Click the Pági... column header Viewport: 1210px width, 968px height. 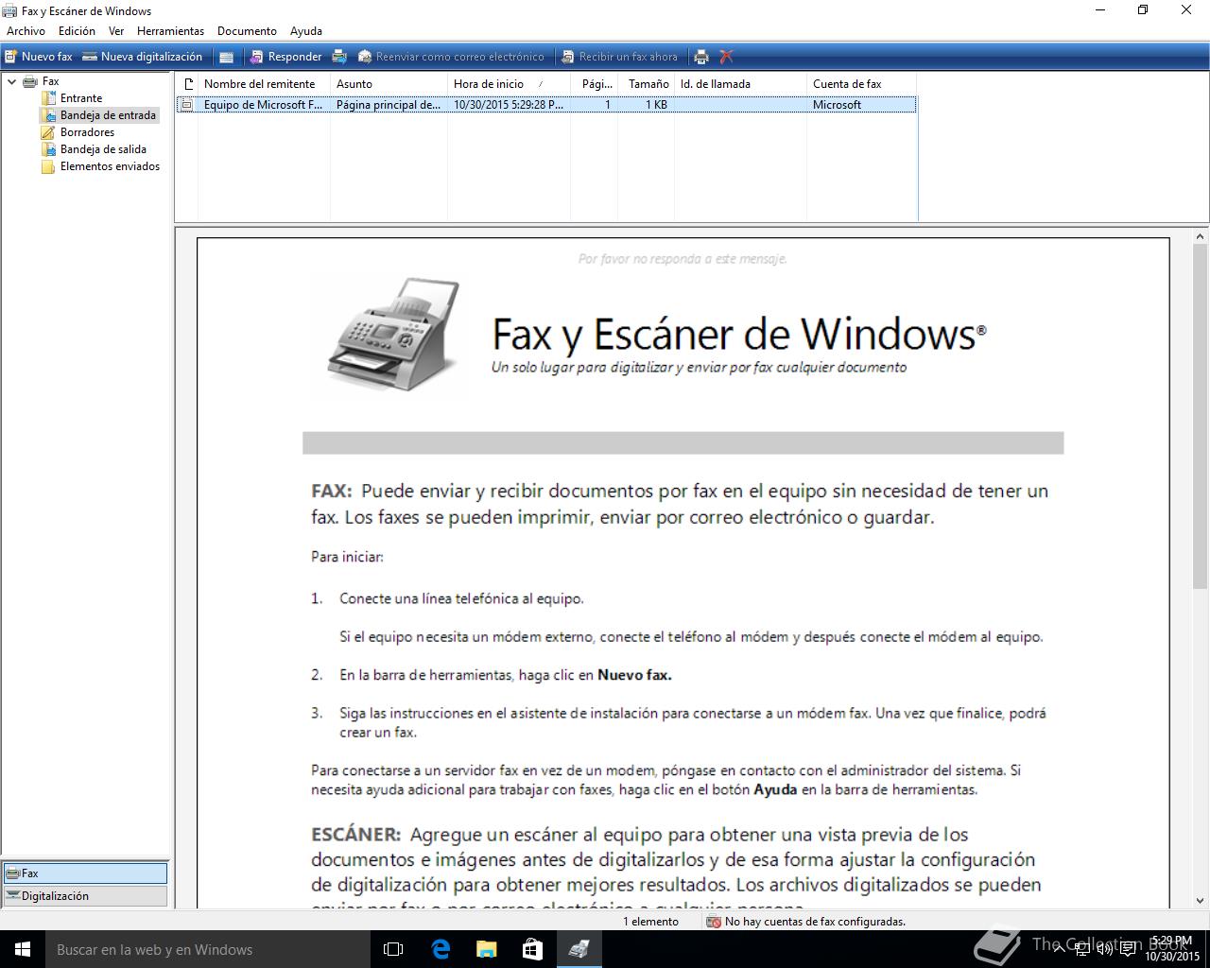point(596,84)
